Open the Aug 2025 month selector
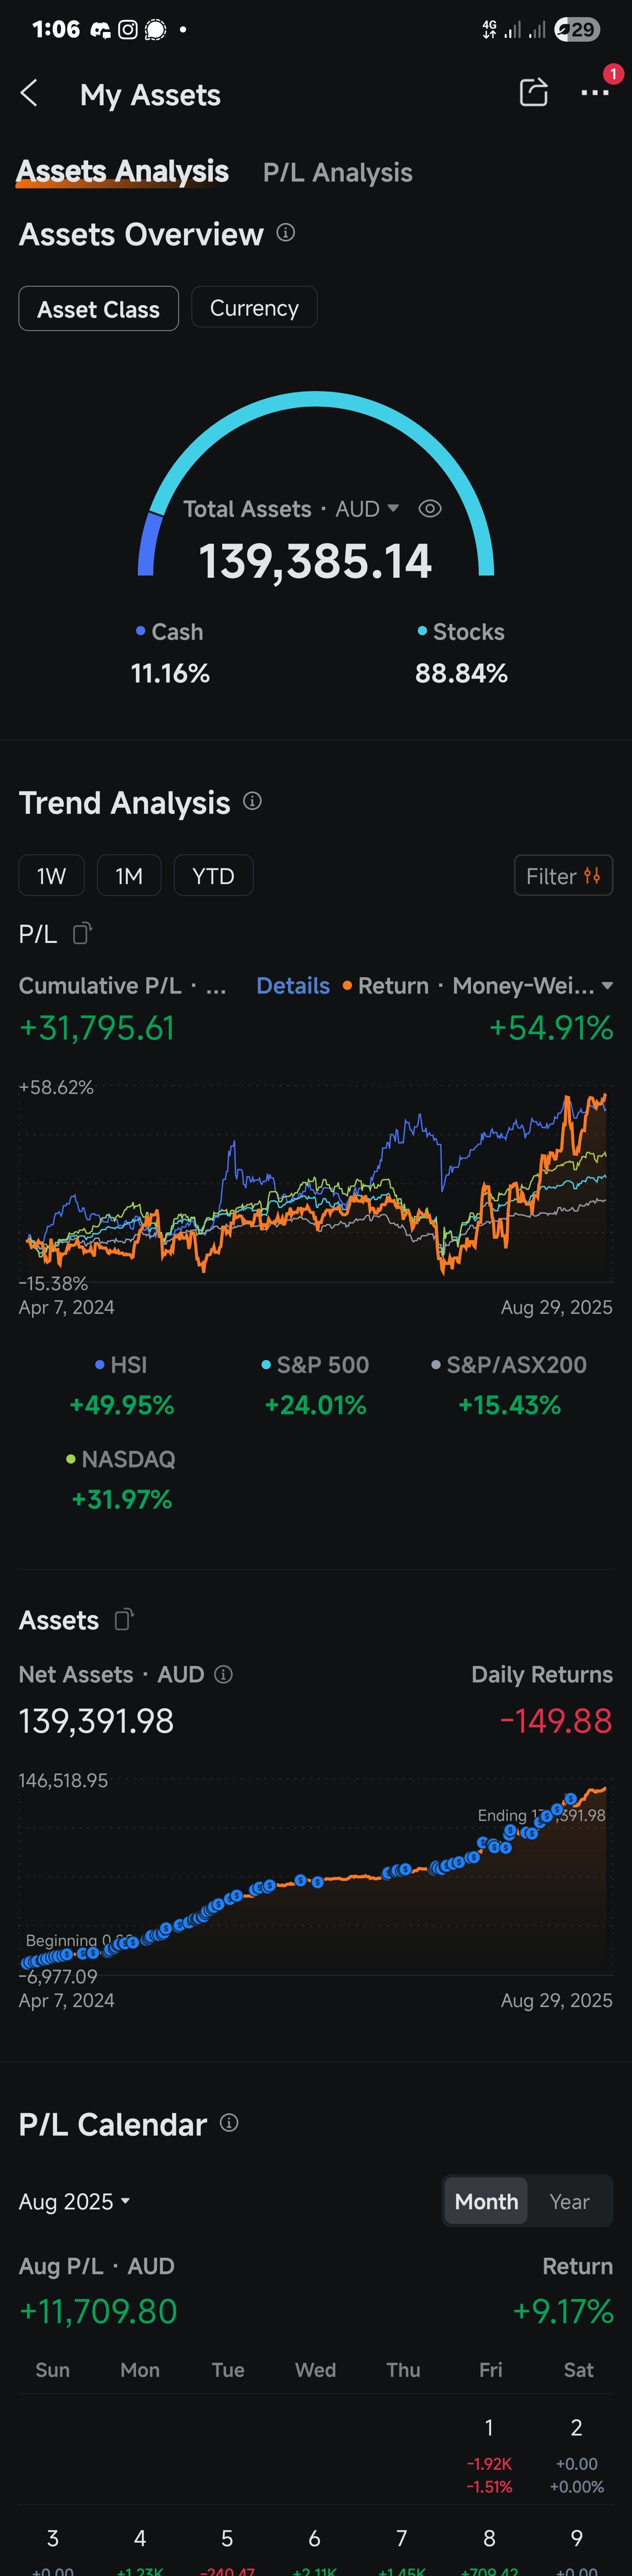The width and height of the screenshot is (632, 2576). pyautogui.click(x=74, y=2201)
